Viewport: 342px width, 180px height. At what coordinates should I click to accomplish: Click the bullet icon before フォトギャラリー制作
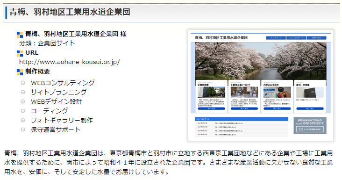[23, 120]
